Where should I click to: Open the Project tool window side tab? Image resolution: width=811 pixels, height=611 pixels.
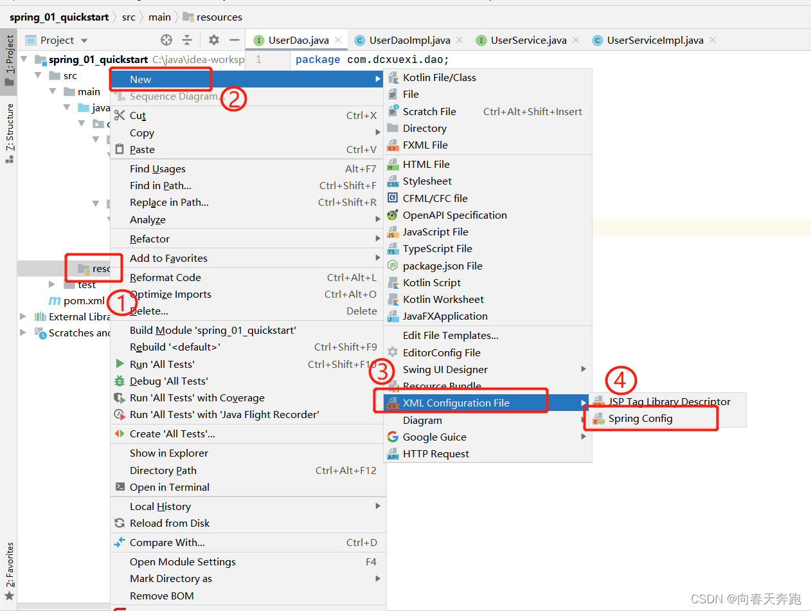(x=9, y=61)
